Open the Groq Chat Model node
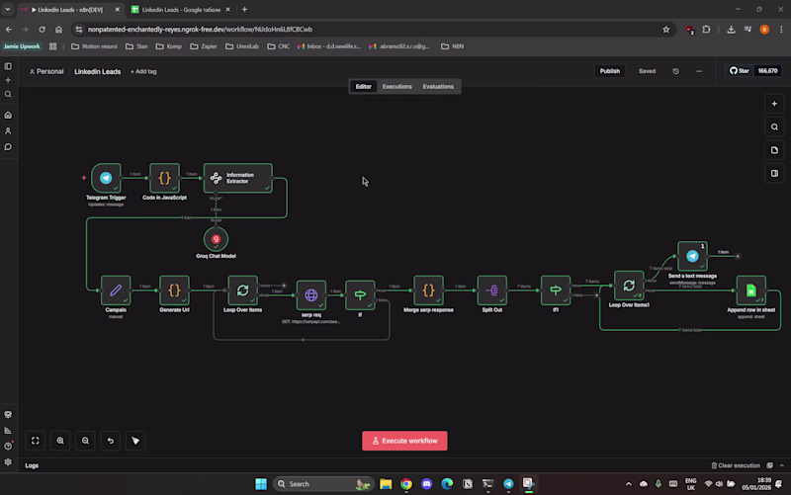Viewport: 791px width, 495px height. click(x=216, y=239)
